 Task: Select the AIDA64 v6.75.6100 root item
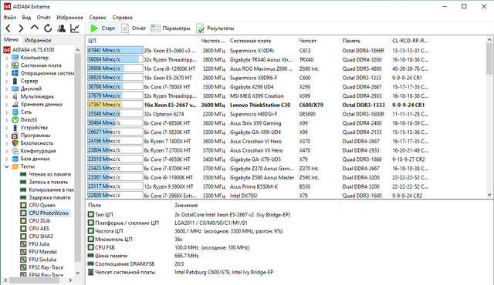click(x=29, y=49)
